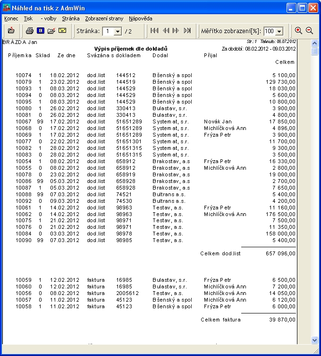The height and width of the screenshot is (356, 321).
Task: Close the AdmWin preview window
Action: (313, 8)
